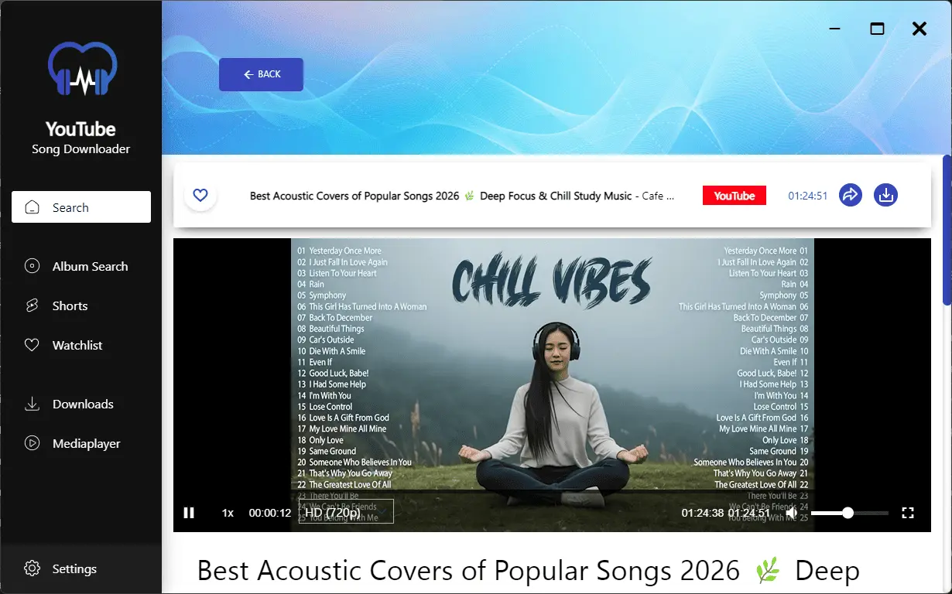Close the application window
This screenshot has height=594, width=952.
[x=919, y=29]
